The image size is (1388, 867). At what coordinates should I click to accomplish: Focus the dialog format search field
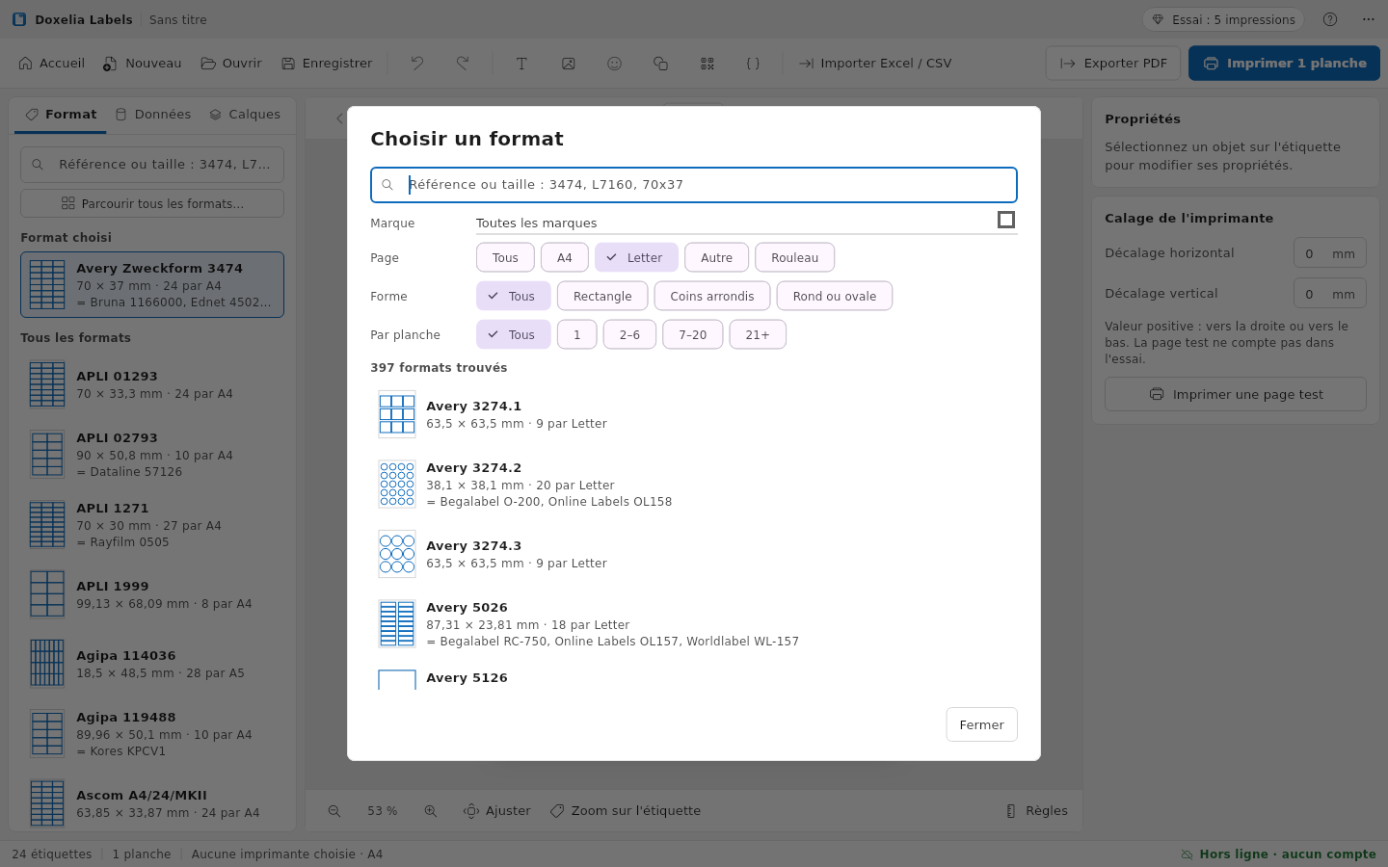(694, 185)
